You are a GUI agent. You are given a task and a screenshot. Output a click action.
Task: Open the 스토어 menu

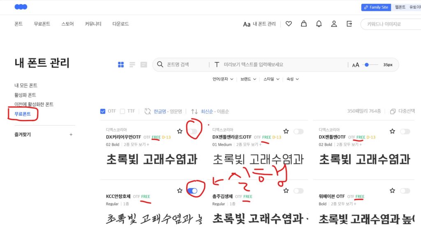[67, 24]
